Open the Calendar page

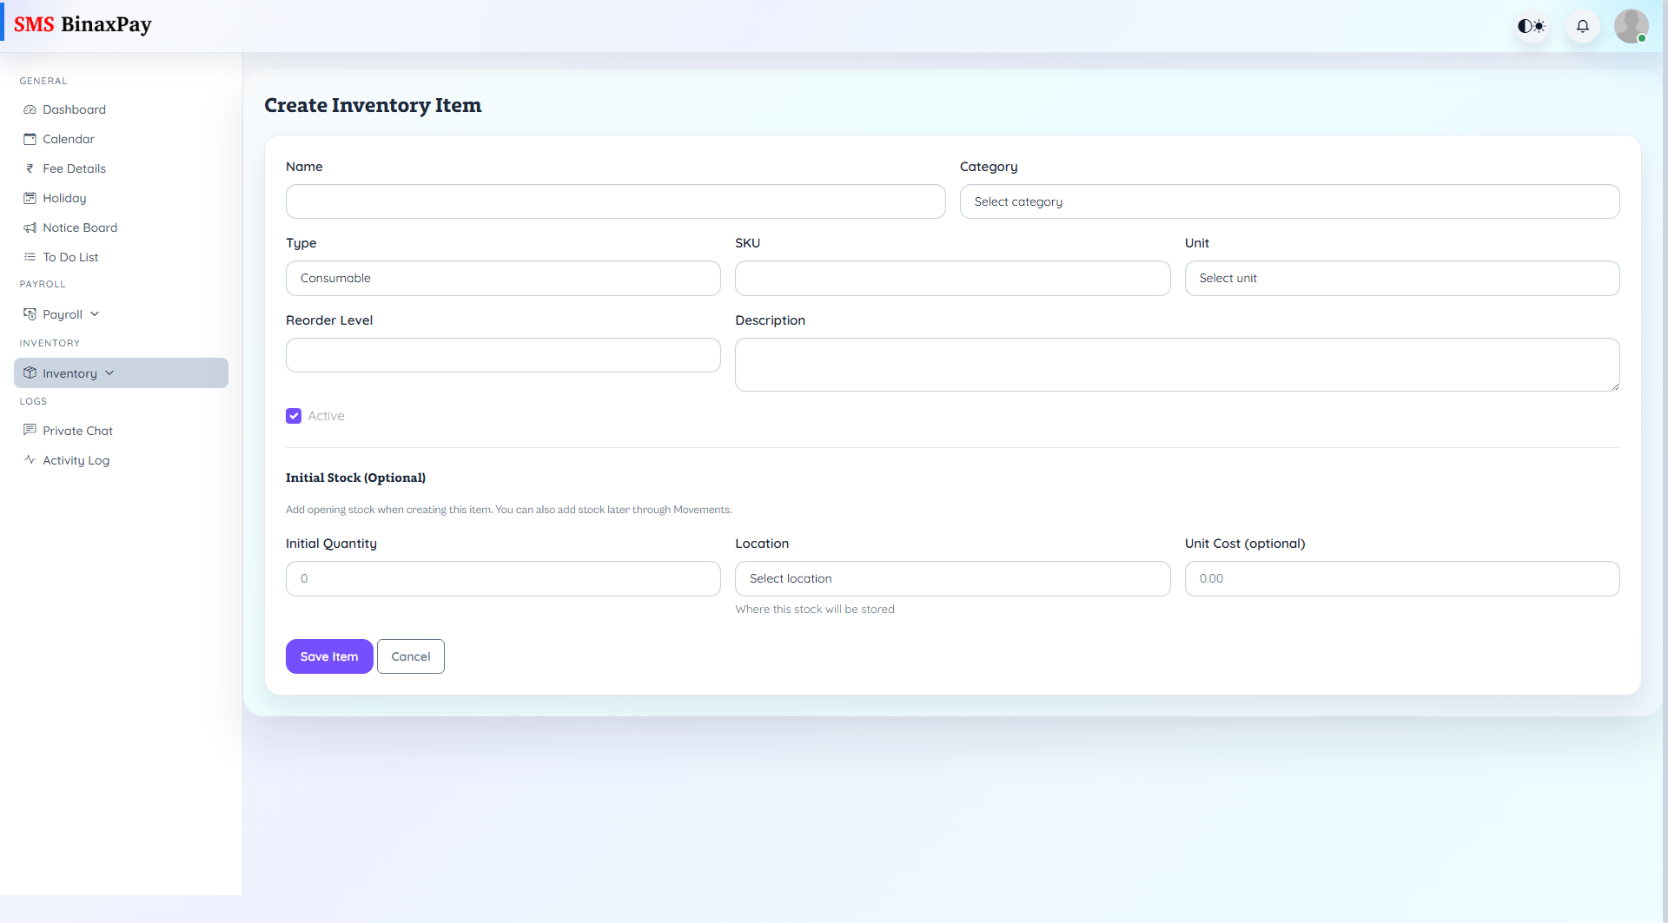tap(68, 139)
